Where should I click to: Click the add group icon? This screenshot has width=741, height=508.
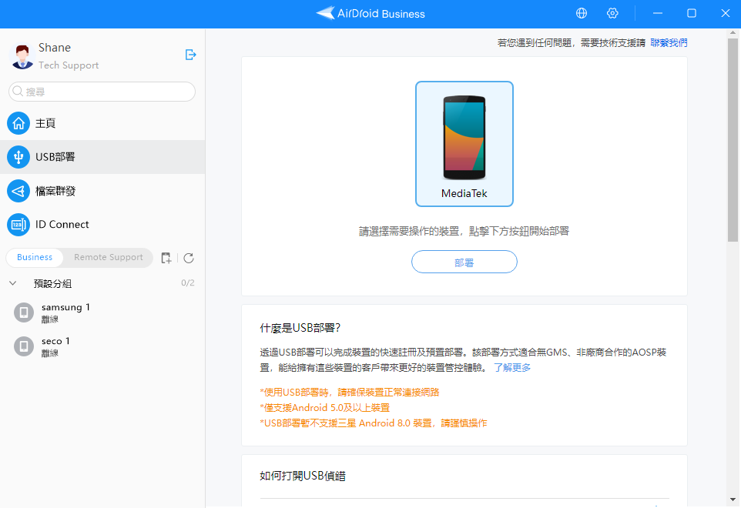pyautogui.click(x=166, y=258)
